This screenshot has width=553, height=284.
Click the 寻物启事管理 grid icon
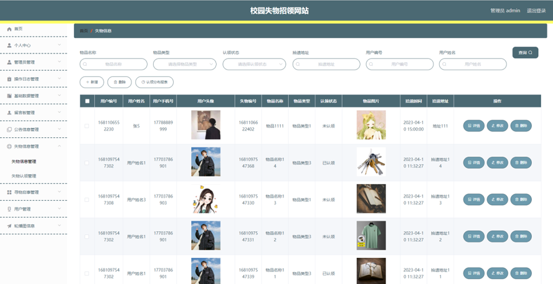tap(9, 192)
